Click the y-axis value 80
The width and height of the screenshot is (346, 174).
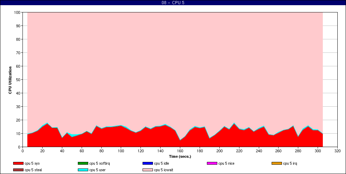click(x=18, y=39)
